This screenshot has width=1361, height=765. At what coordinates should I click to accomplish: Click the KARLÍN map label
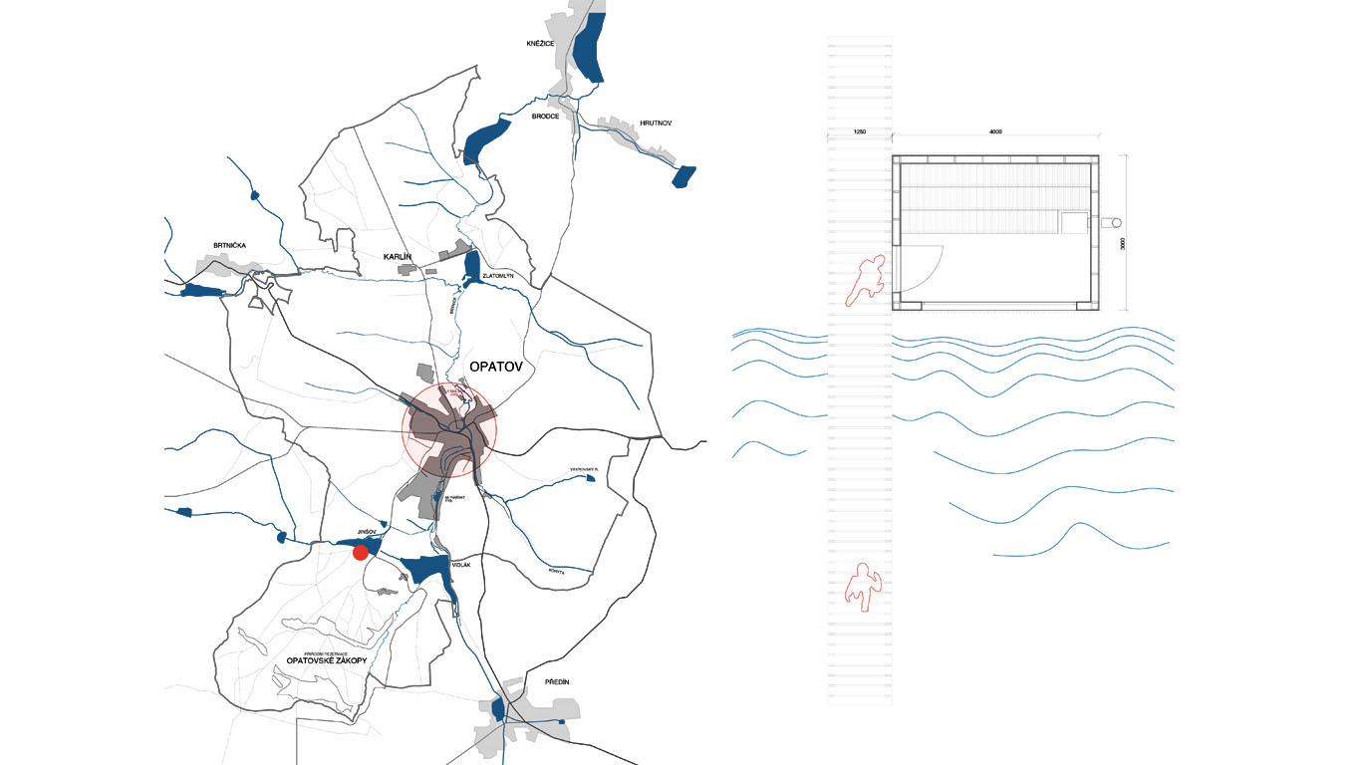point(398,257)
